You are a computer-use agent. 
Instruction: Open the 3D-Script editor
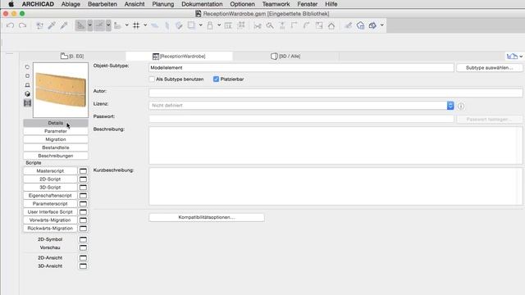50,188
